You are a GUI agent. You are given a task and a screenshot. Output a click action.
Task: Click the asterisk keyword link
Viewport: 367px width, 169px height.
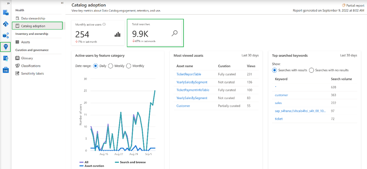coord(276,87)
